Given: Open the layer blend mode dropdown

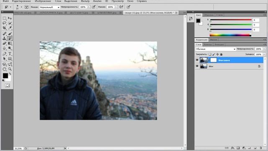Looking at the screenshot, I should click(x=216, y=49).
